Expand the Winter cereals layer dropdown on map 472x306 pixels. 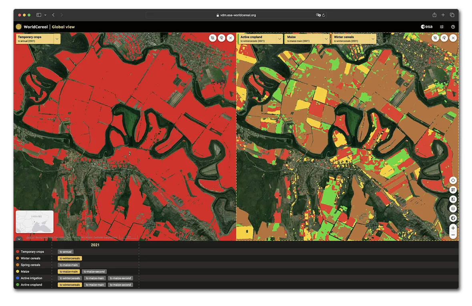pyautogui.click(x=373, y=39)
